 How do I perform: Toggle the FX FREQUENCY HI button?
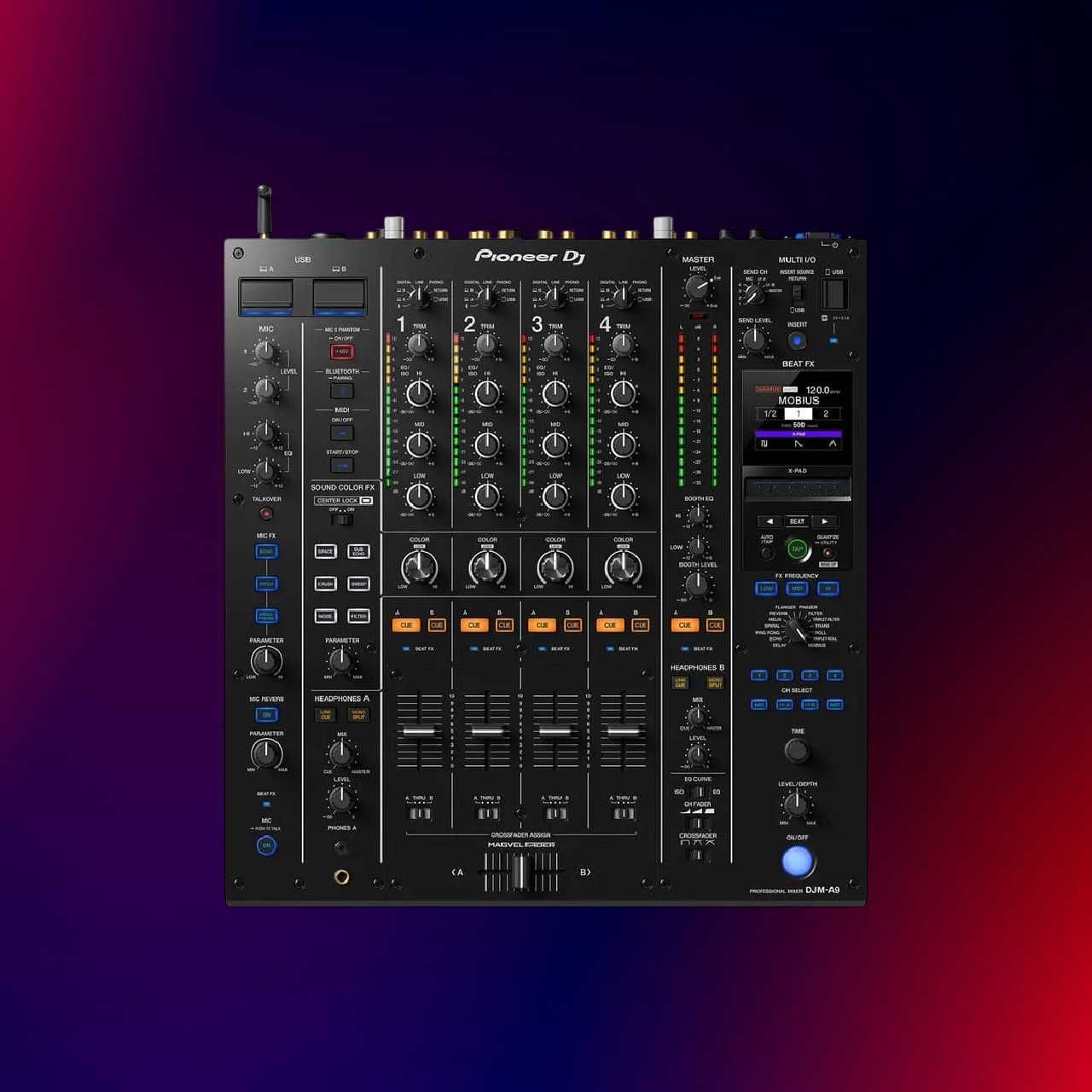(828, 589)
